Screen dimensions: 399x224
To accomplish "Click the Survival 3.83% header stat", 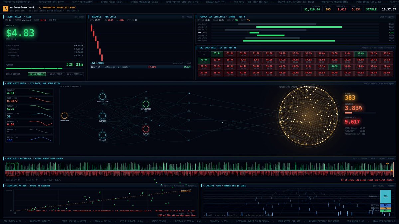I will click(x=356, y=8).
